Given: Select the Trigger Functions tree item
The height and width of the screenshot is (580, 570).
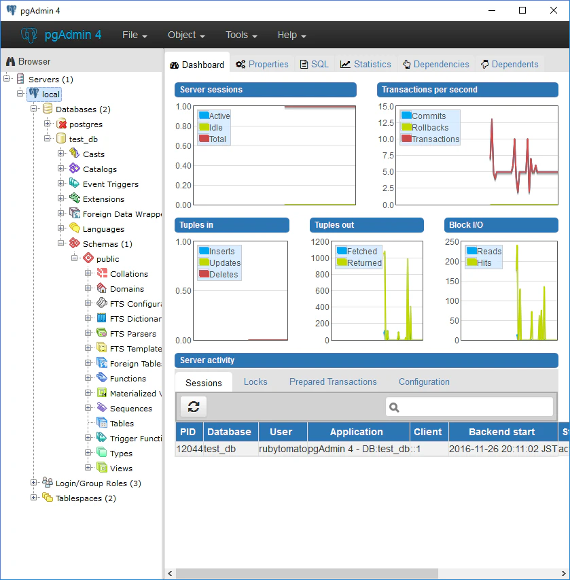Looking at the screenshot, I should [136, 439].
